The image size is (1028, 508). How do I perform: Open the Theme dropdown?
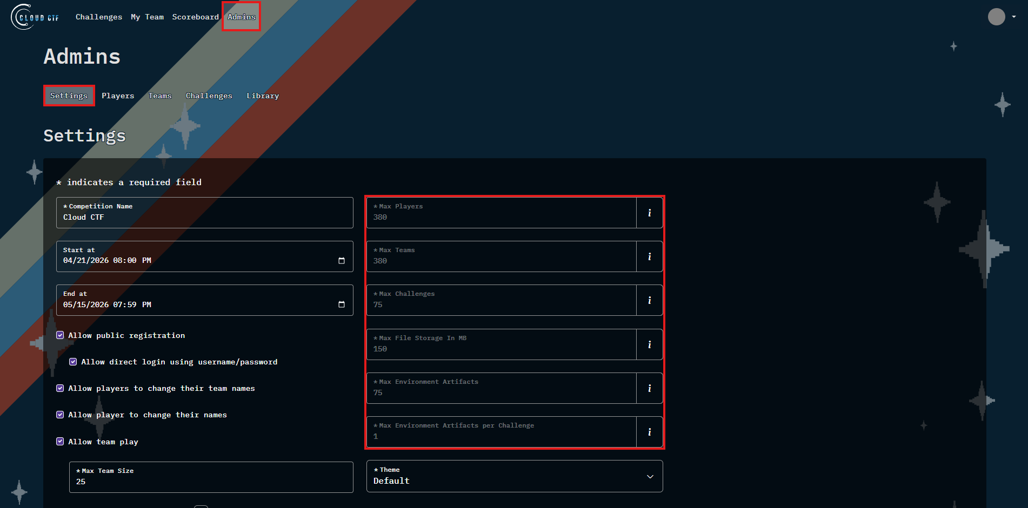[515, 476]
